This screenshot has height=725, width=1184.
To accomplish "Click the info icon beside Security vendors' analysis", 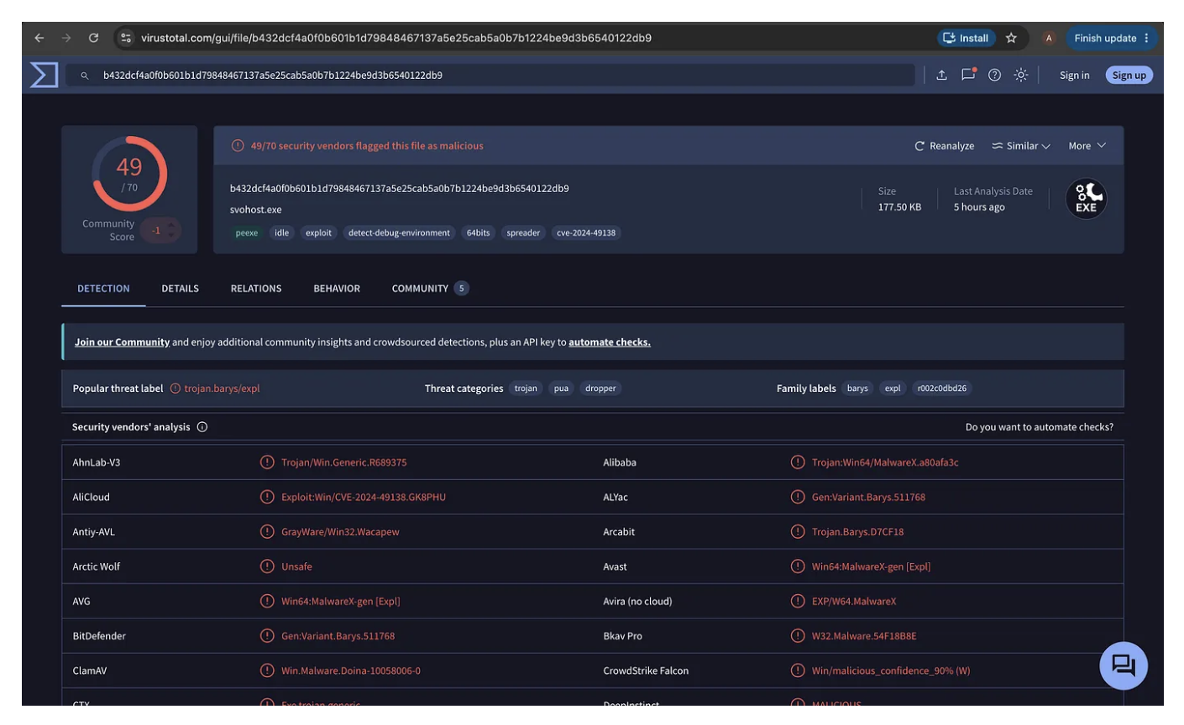I will (x=202, y=427).
